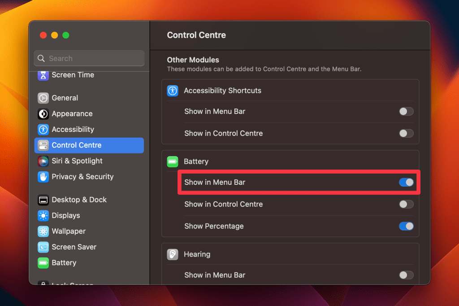Image resolution: width=459 pixels, height=306 pixels.
Task: Open Screen Time settings
Action: pyautogui.click(x=73, y=75)
